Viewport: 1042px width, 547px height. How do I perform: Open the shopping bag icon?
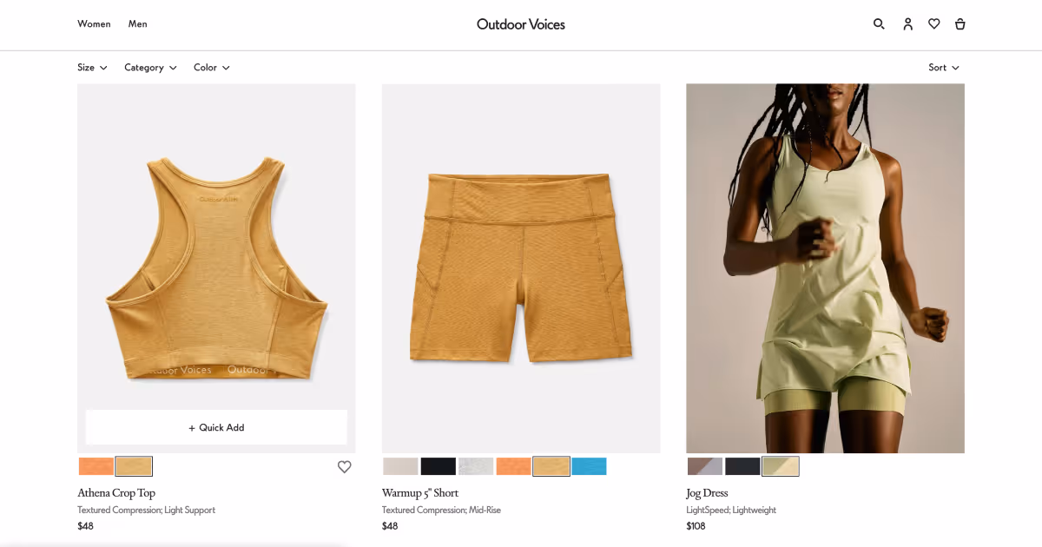coord(960,24)
